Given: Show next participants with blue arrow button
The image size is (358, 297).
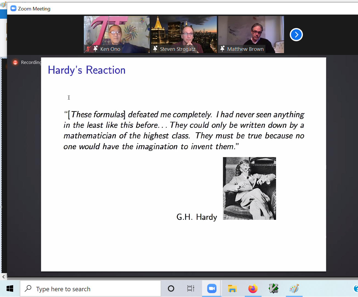Looking at the screenshot, I should point(296,35).
